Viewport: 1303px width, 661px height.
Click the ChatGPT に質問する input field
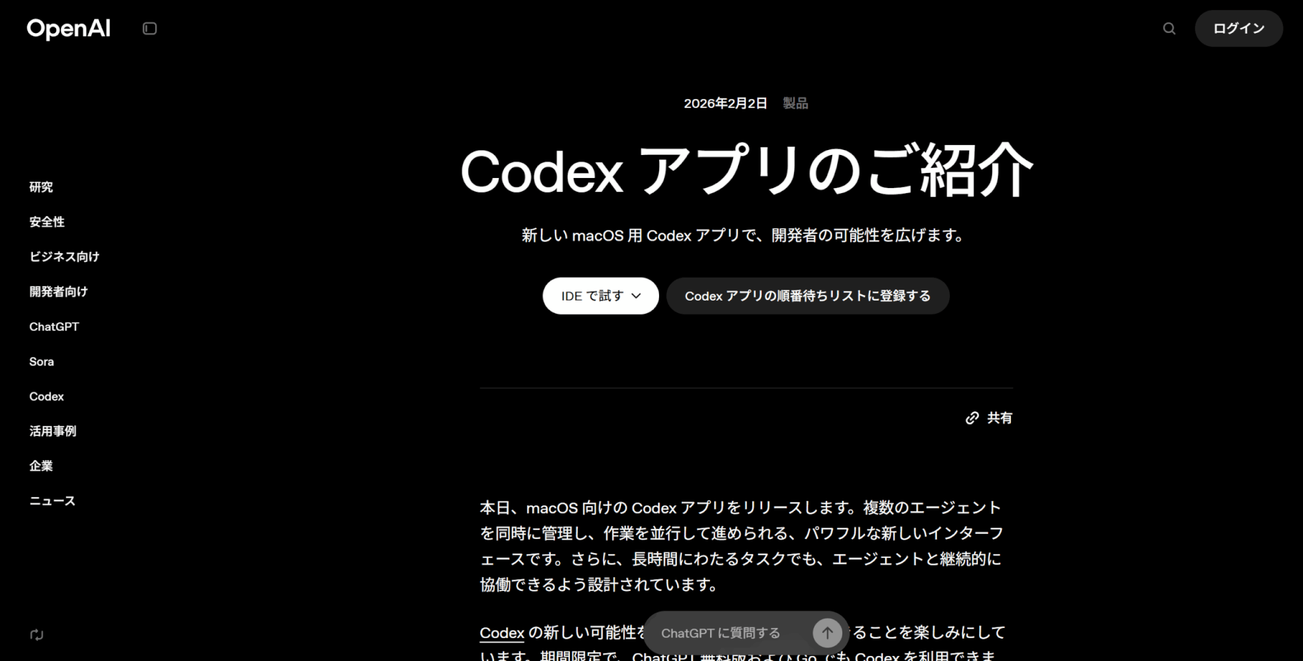point(725,633)
